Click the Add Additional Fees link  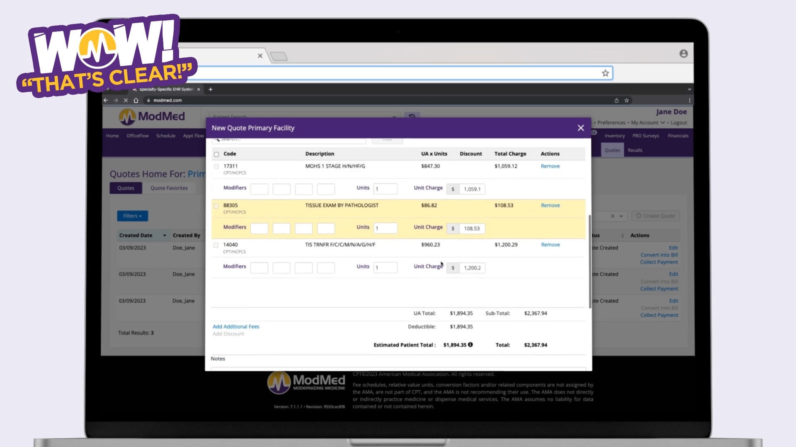click(x=236, y=326)
